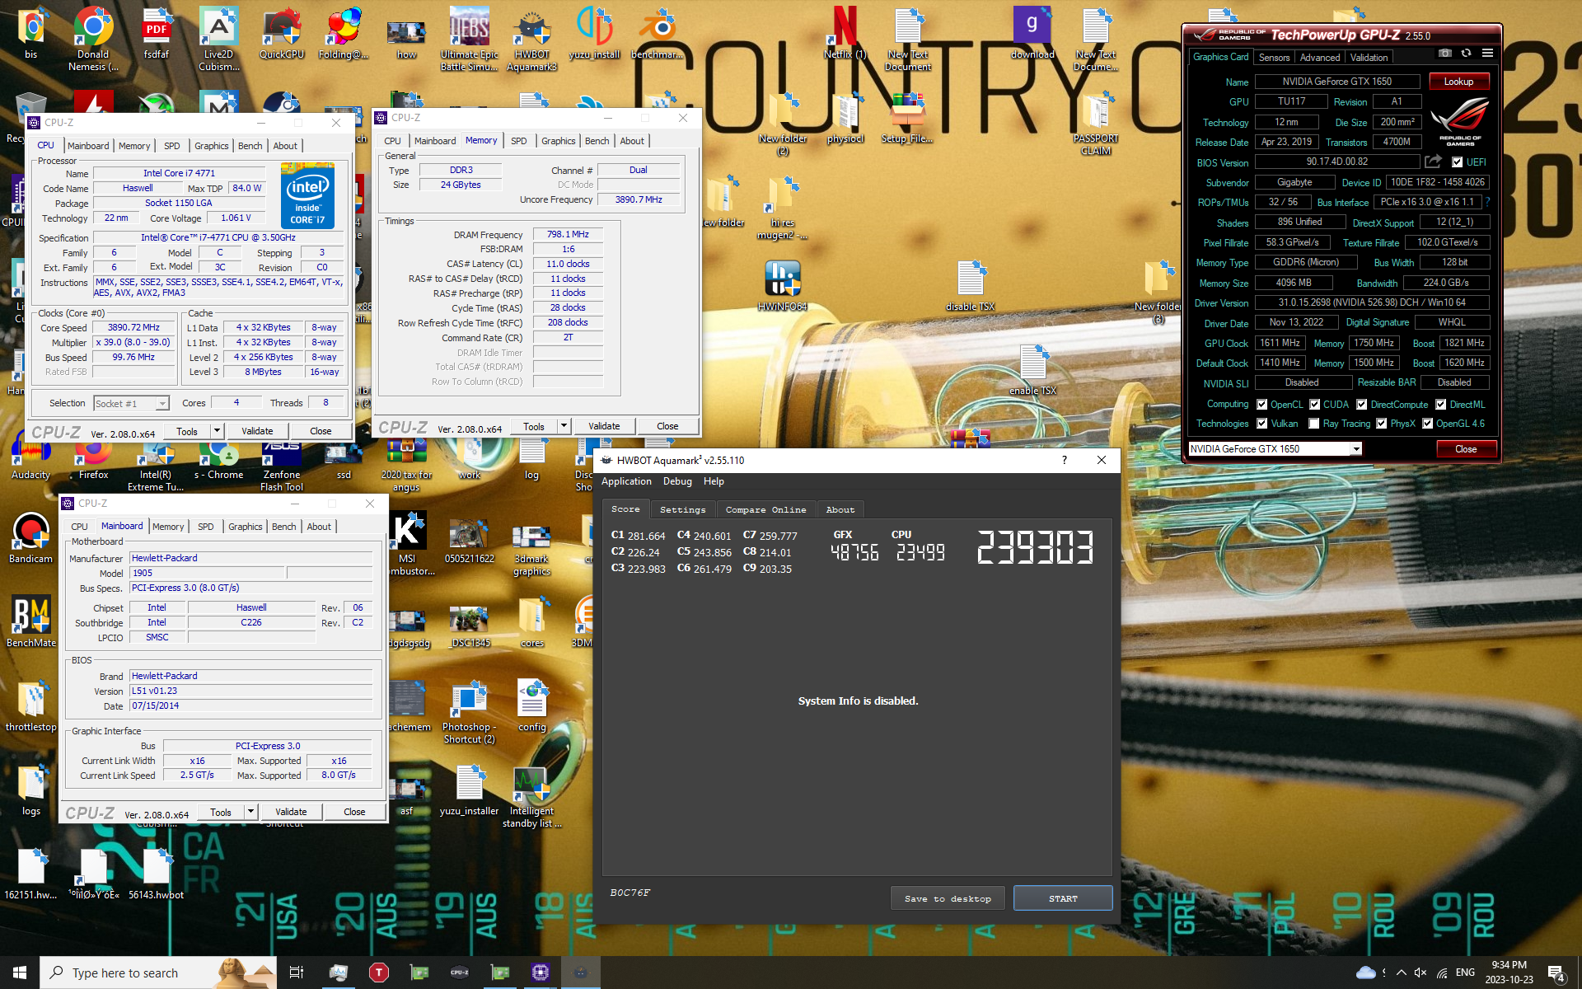The width and height of the screenshot is (1582, 989).
Task: Toggle the Ray Tracing checkbox
Action: click(1314, 424)
